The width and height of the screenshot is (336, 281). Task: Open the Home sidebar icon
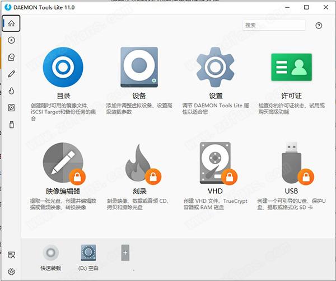coord(11,23)
